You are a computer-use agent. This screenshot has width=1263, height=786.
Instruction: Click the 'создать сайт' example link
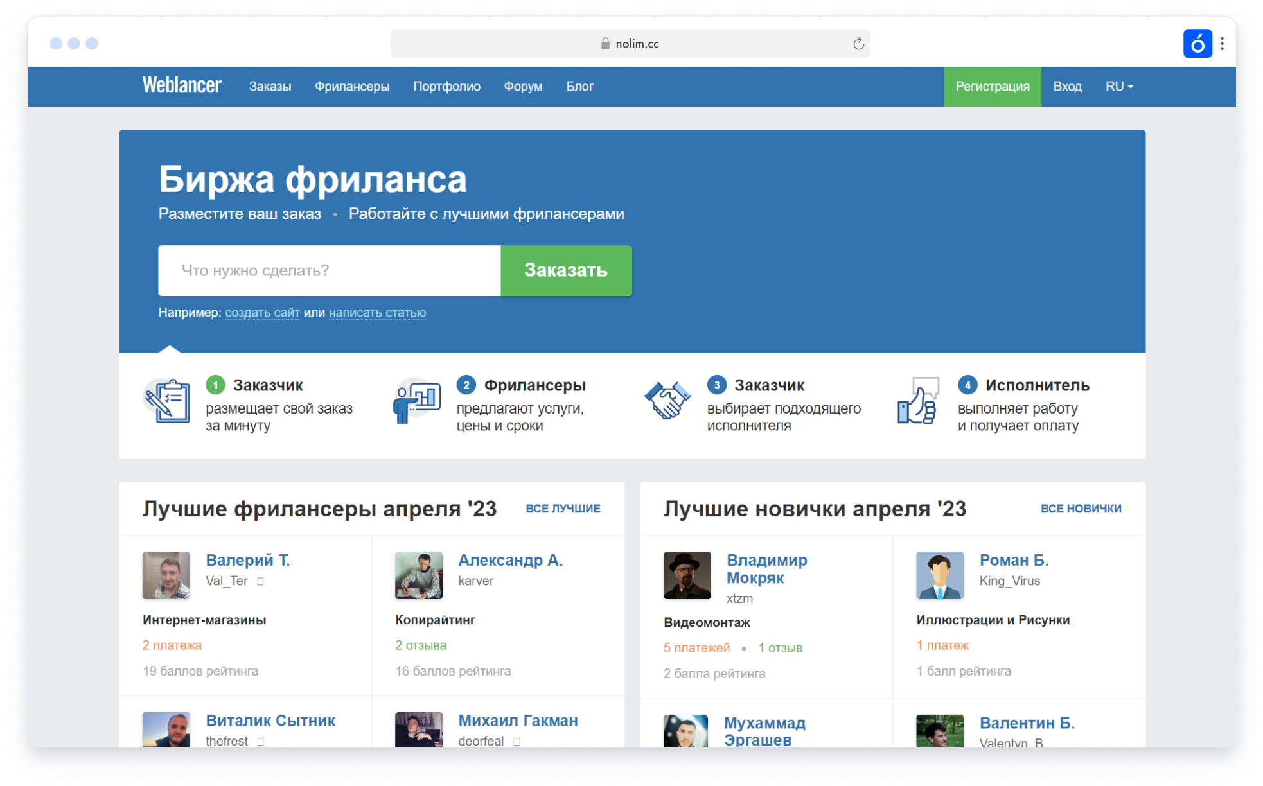(x=262, y=313)
